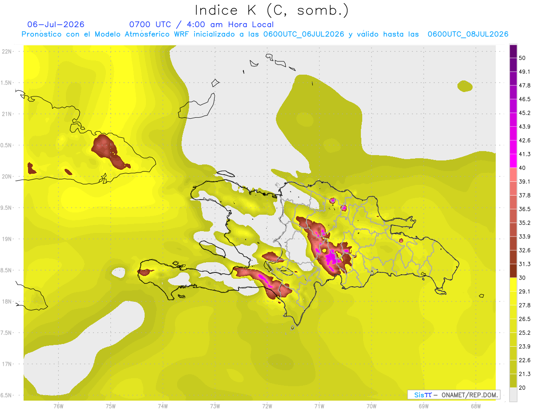Click the "27.8" color scale value
The image size is (534, 412).
[525, 305]
